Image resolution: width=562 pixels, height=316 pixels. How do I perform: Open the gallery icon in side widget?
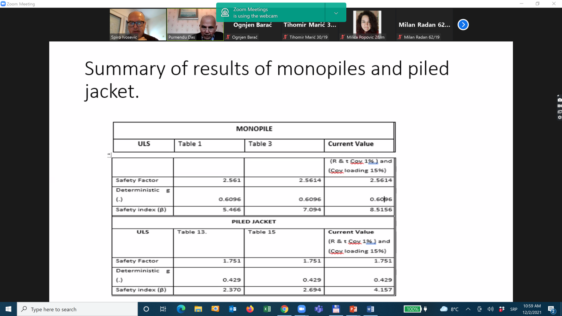click(x=559, y=112)
